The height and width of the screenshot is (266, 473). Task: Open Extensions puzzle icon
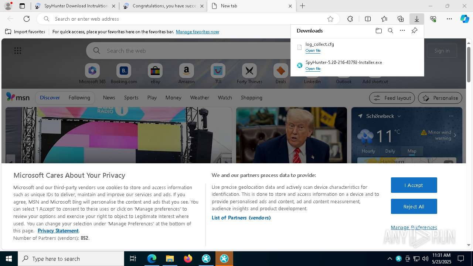coord(350,19)
